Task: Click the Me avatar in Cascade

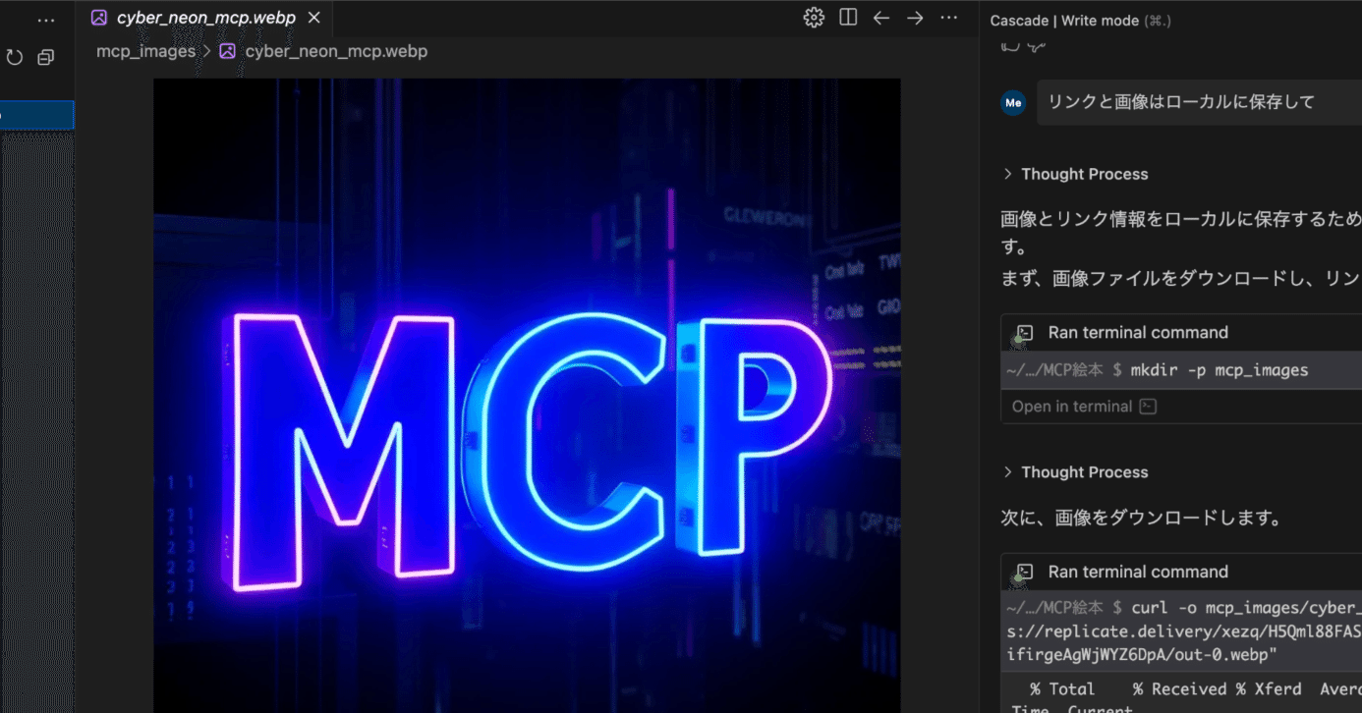Action: pos(1013,102)
